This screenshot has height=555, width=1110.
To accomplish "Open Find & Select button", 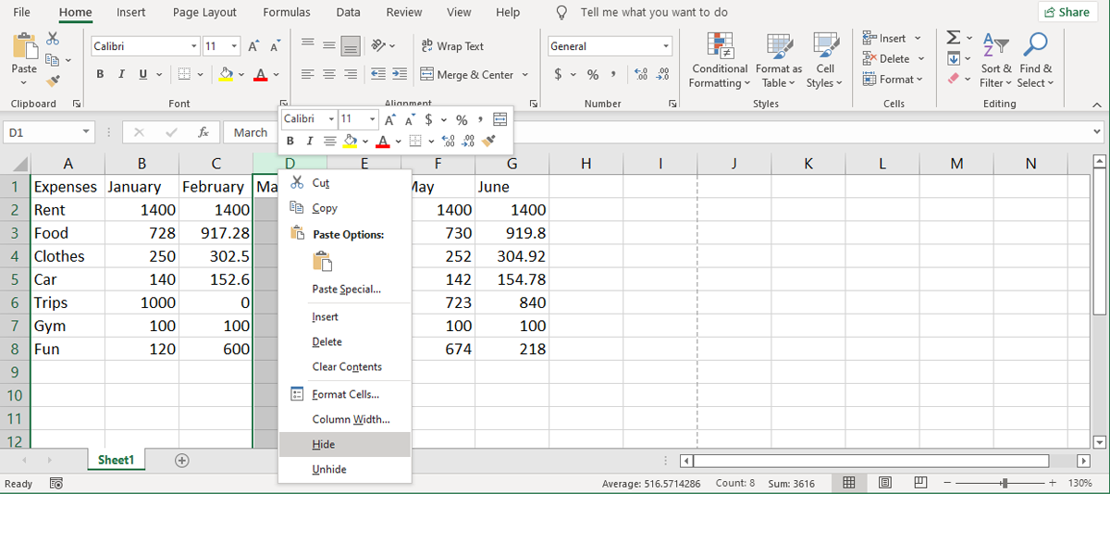I will point(1036,61).
